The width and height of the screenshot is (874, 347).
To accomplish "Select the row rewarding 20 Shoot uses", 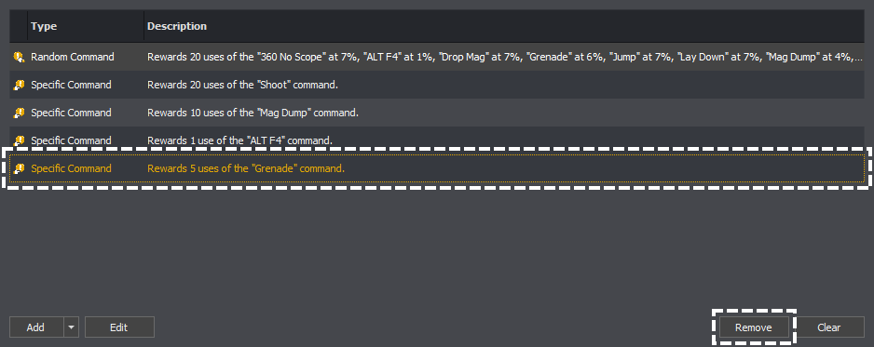I will [x=437, y=85].
